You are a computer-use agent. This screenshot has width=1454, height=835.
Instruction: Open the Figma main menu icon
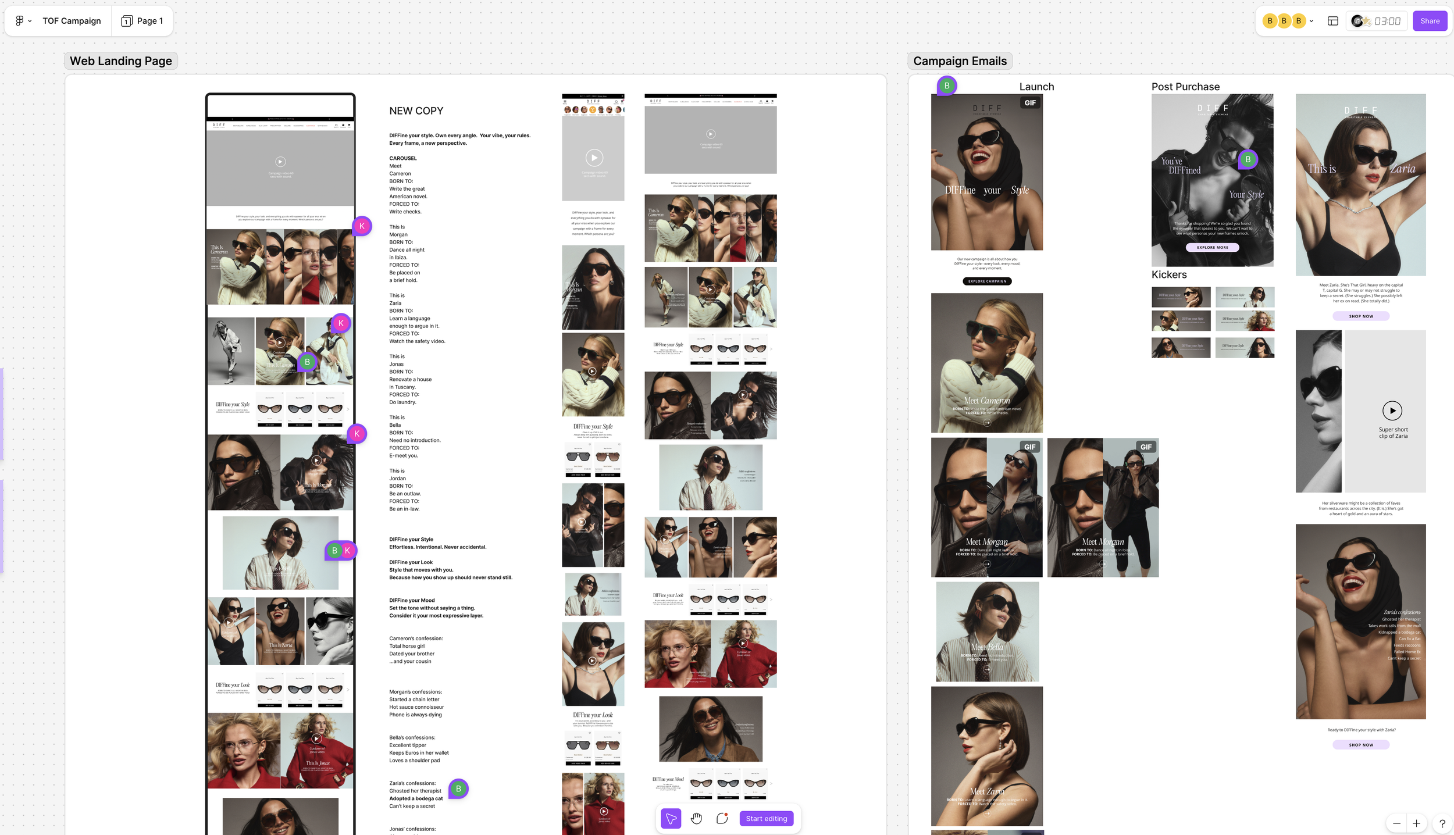(19, 21)
